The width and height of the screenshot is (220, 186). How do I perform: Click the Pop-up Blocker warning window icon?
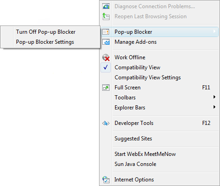(106, 32)
